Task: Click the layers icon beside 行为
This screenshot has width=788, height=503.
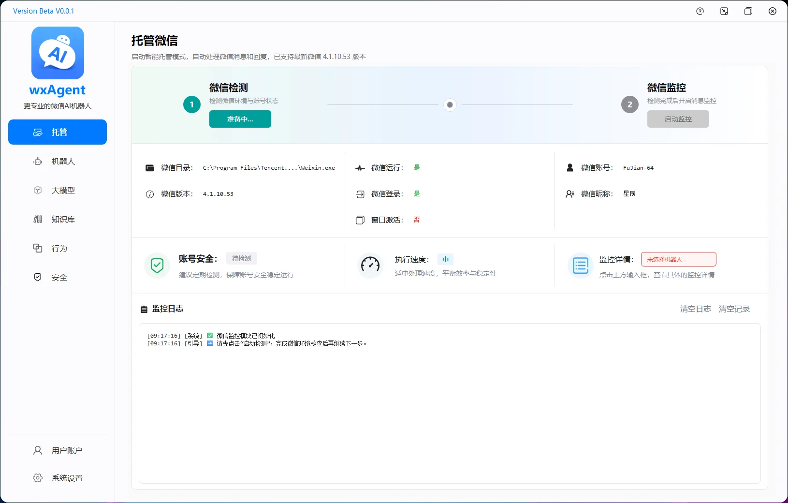Action: point(38,248)
